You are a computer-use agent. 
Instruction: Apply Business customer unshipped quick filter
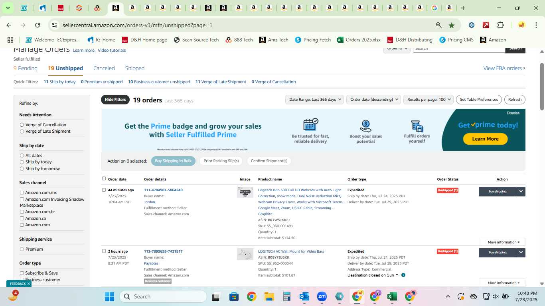click(159, 82)
